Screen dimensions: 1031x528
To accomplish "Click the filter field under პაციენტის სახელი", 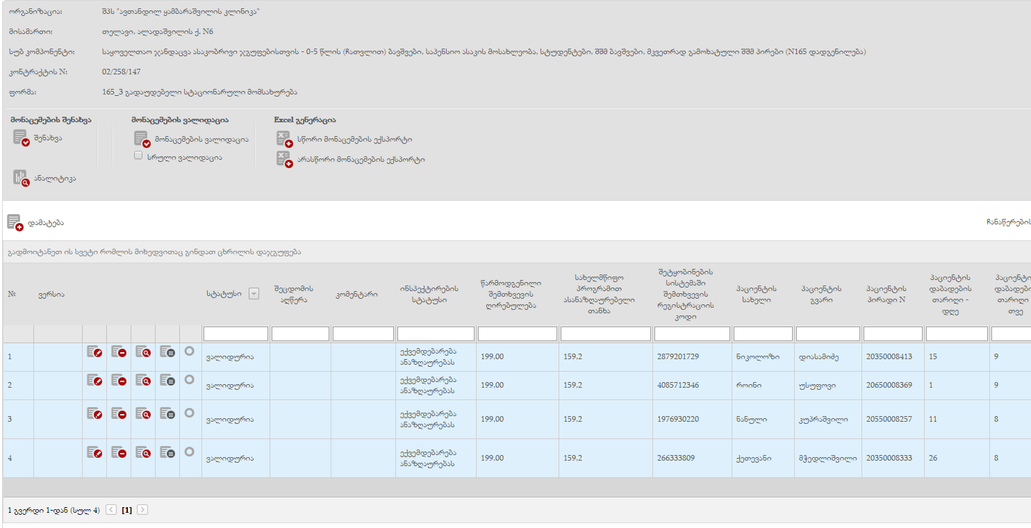I will click(762, 334).
